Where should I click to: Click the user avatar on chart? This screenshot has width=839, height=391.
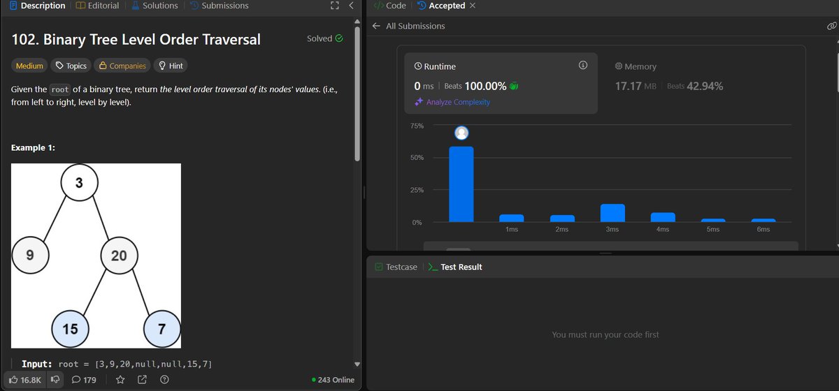(461, 133)
